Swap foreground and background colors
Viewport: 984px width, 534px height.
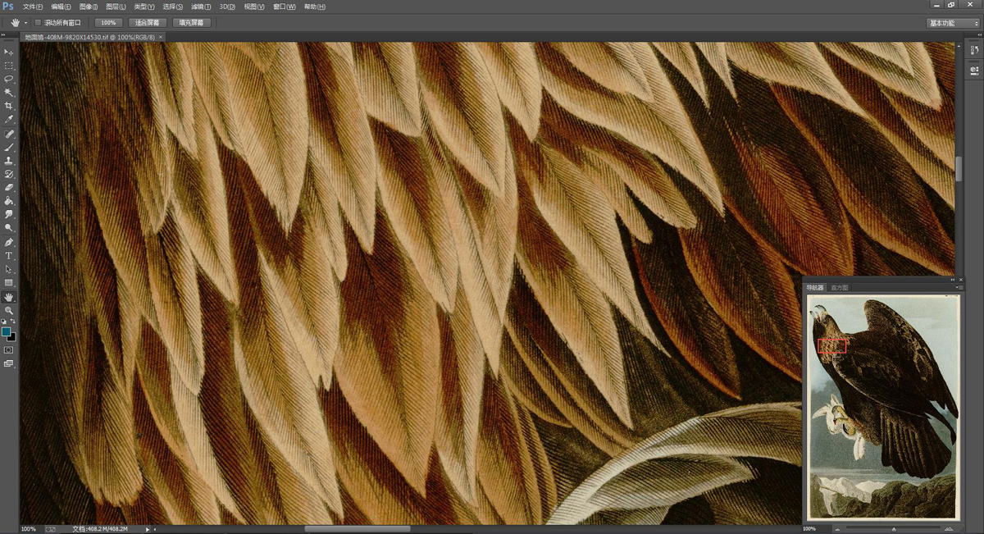(14, 322)
